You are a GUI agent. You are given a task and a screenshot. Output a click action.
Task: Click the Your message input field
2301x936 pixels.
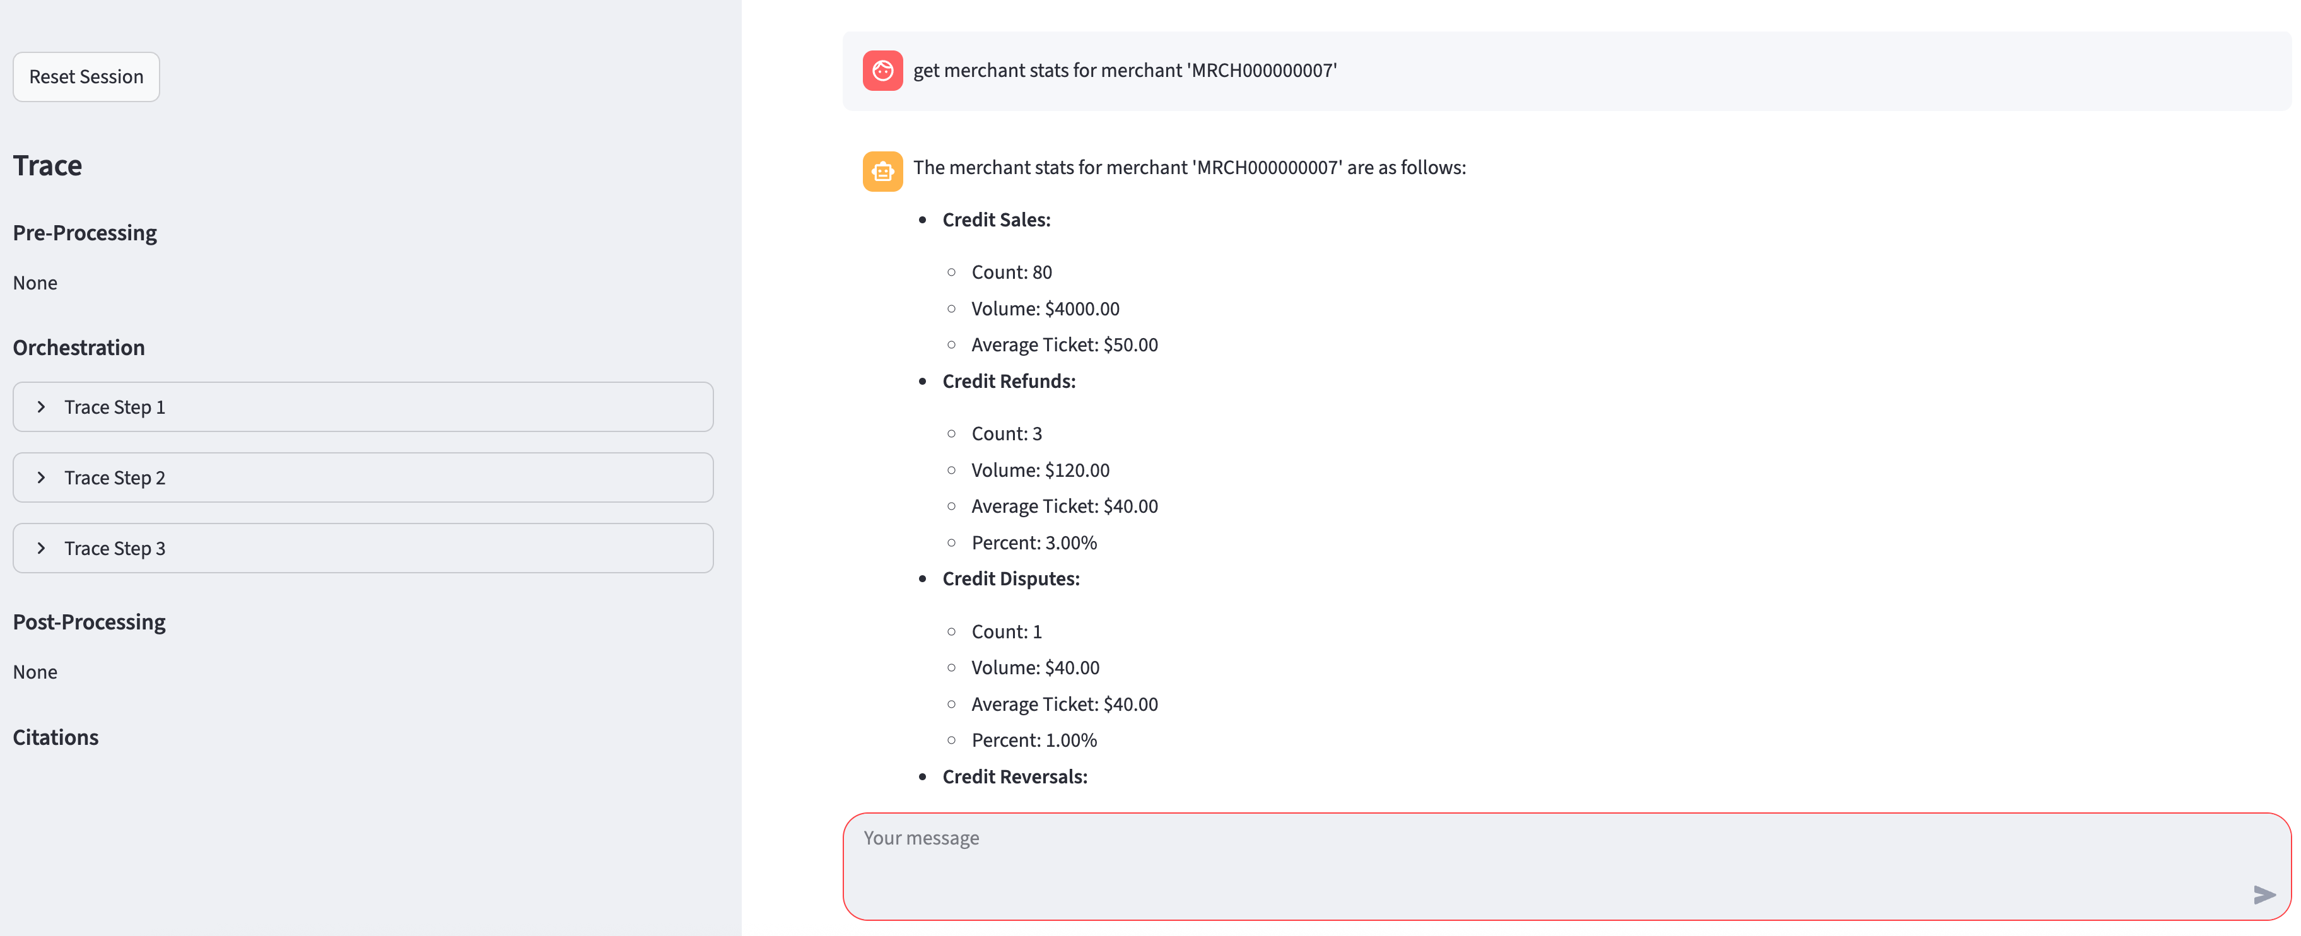click(1567, 865)
